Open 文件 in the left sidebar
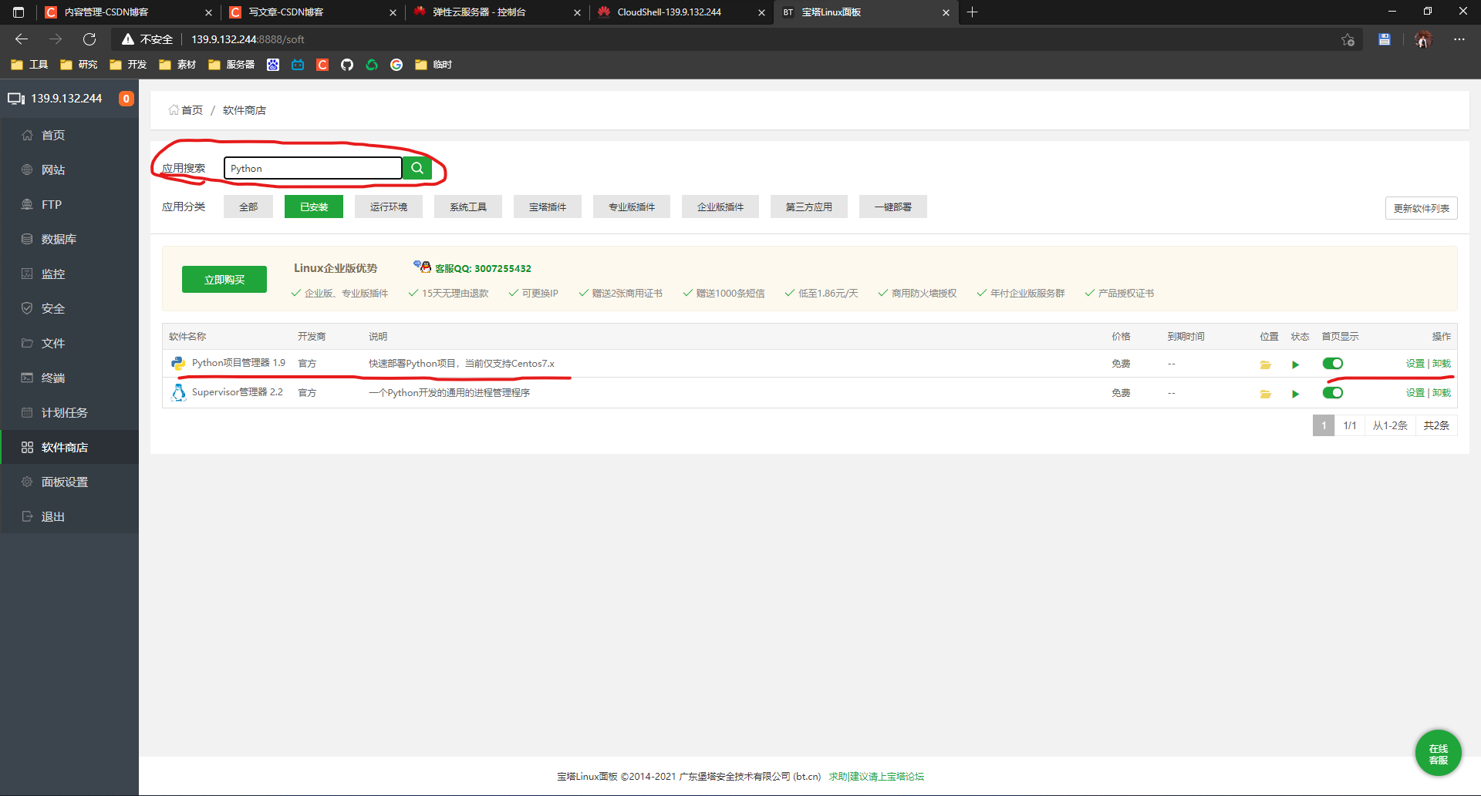The height and width of the screenshot is (796, 1481). (69, 343)
